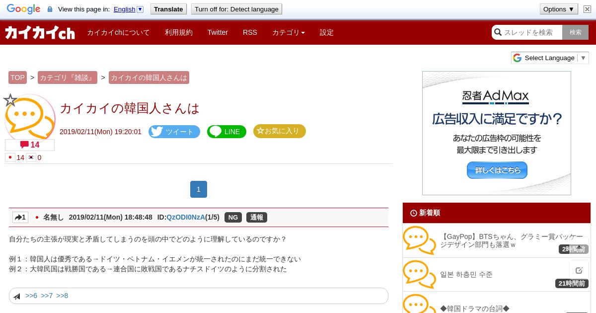Open the English language dropdown arrow

pyautogui.click(x=140, y=9)
